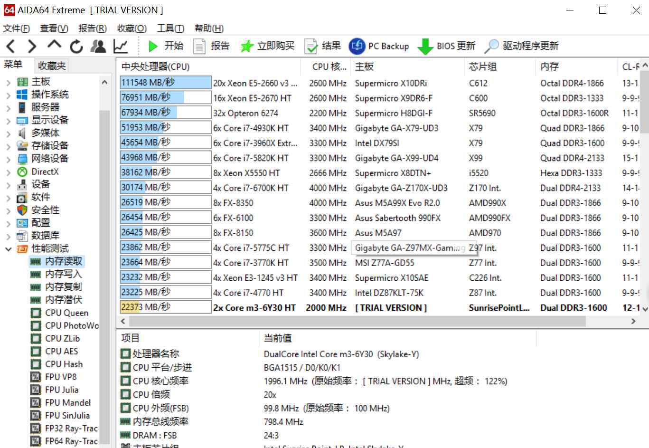Image resolution: width=649 pixels, height=448 pixels.
Task: Open the line chart graph icon
Action: point(121,46)
